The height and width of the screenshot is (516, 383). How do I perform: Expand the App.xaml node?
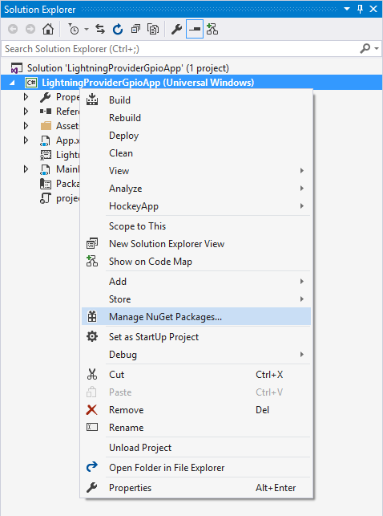coord(26,140)
